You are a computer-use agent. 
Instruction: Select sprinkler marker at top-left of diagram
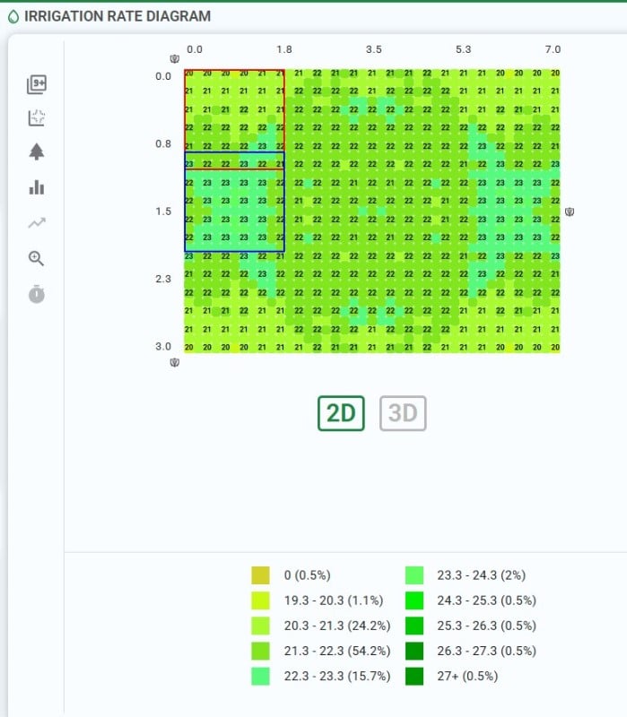175,60
